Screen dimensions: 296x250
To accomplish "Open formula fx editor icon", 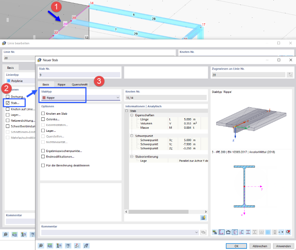I will [x=86, y=245].
